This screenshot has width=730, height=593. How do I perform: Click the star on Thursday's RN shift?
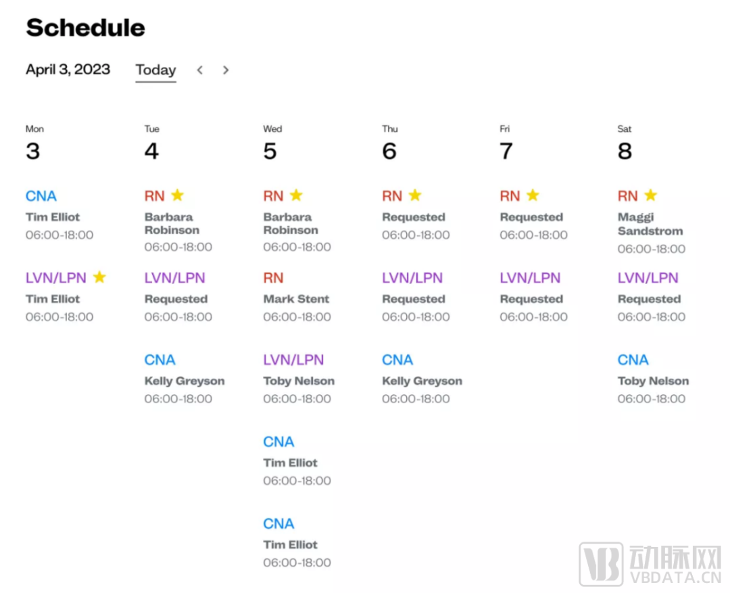[x=415, y=195]
